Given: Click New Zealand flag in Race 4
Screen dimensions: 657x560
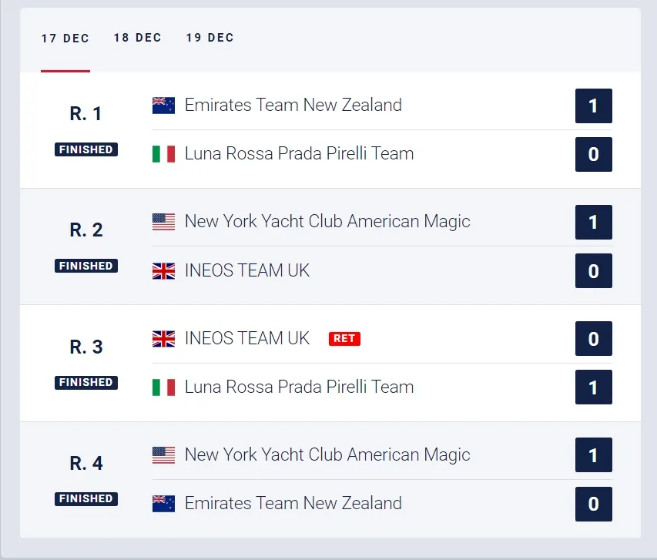Looking at the screenshot, I should (163, 504).
